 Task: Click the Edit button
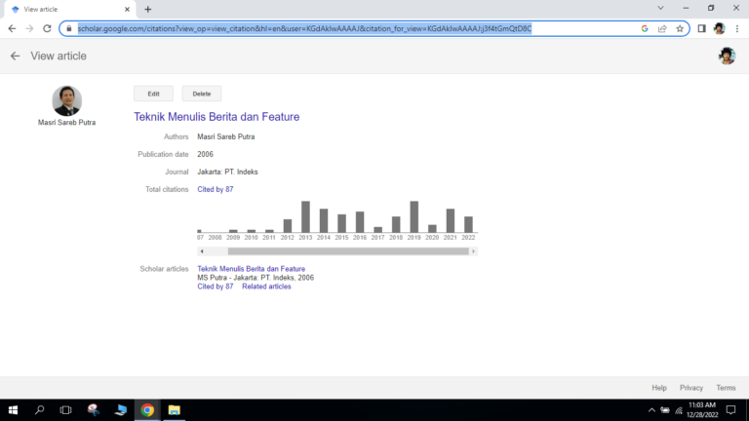tap(153, 94)
